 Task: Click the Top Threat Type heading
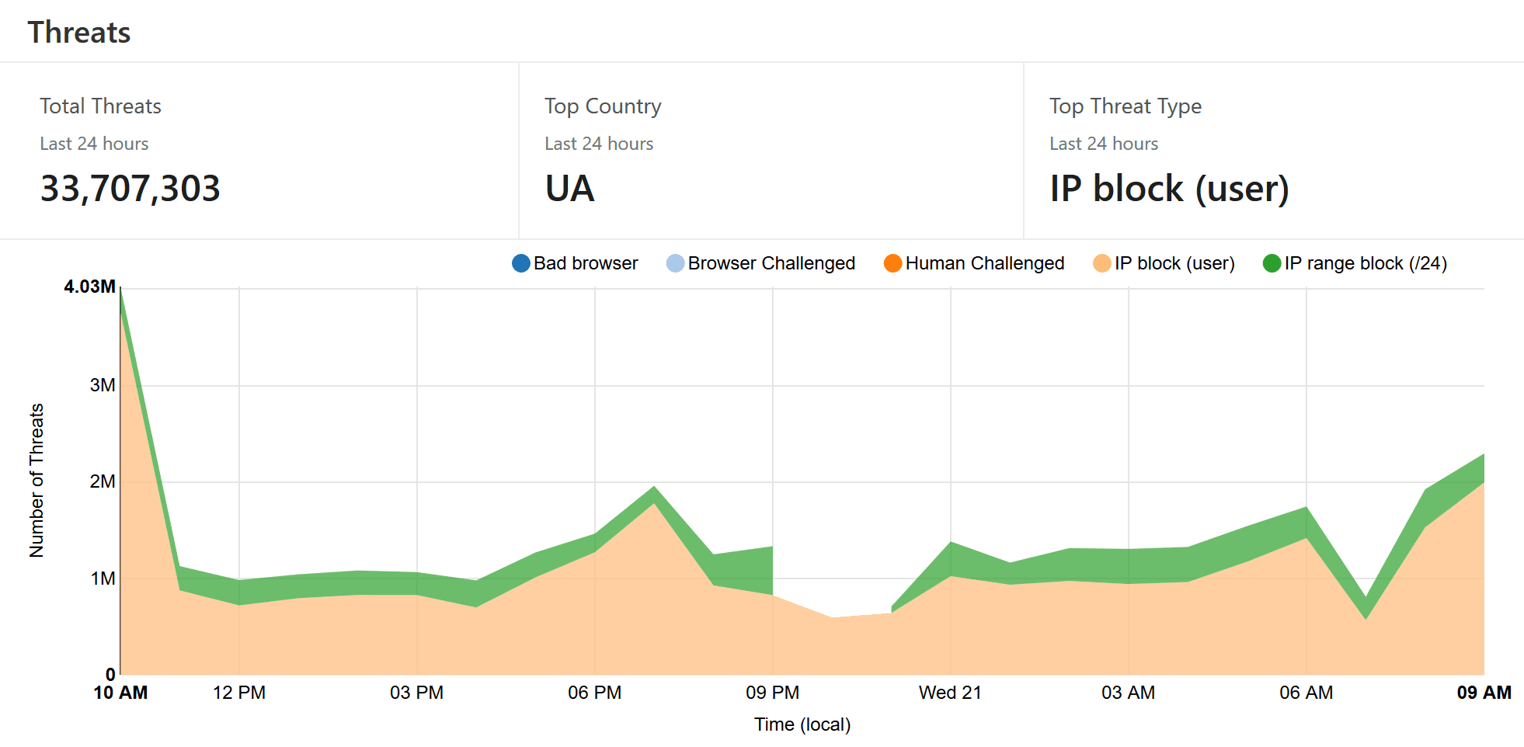[x=1126, y=106]
